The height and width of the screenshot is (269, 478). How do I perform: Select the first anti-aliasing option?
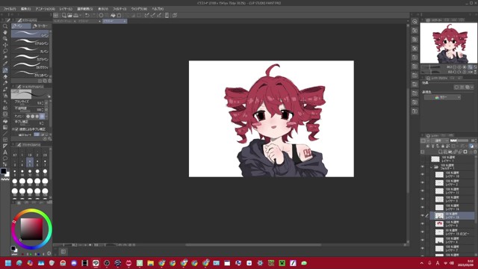point(28,117)
